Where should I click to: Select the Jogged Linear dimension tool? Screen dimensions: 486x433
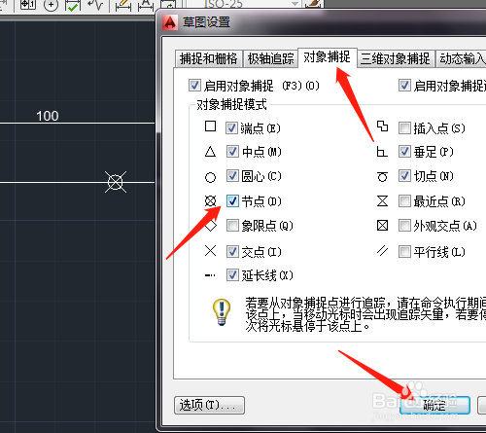(95, 5)
